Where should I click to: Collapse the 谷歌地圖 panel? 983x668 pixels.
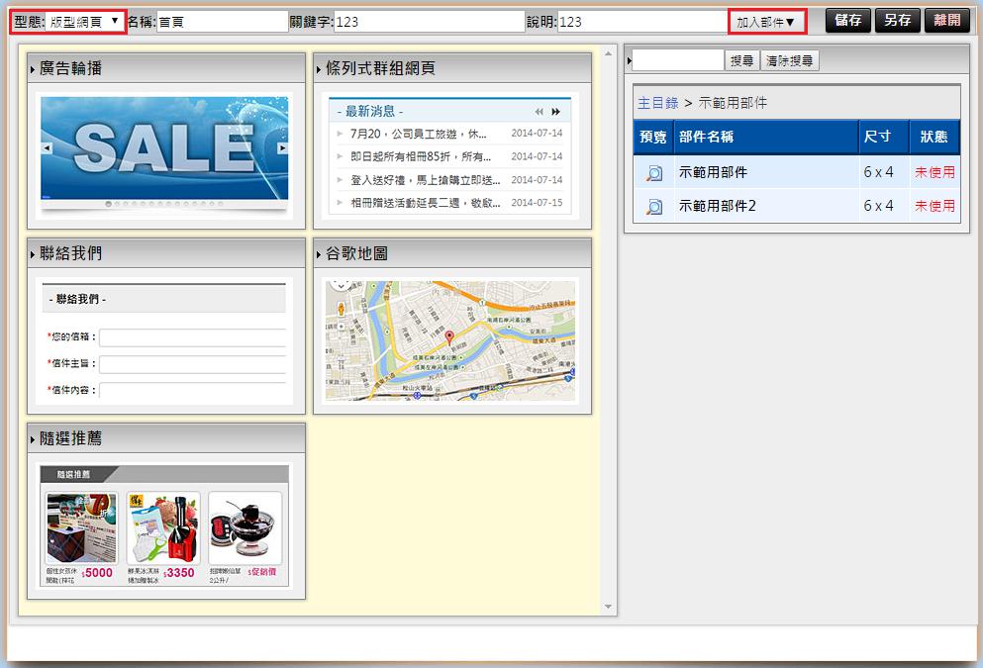320,254
